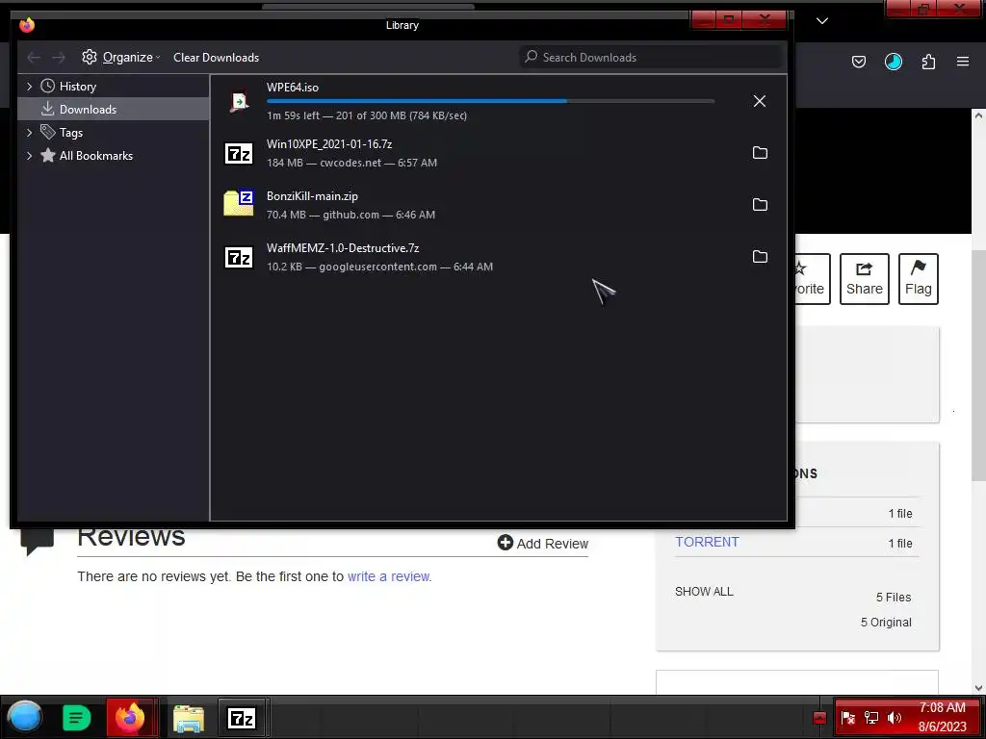Open Pocket icon in browser toolbar
The image size is (986, 739).
858,62
